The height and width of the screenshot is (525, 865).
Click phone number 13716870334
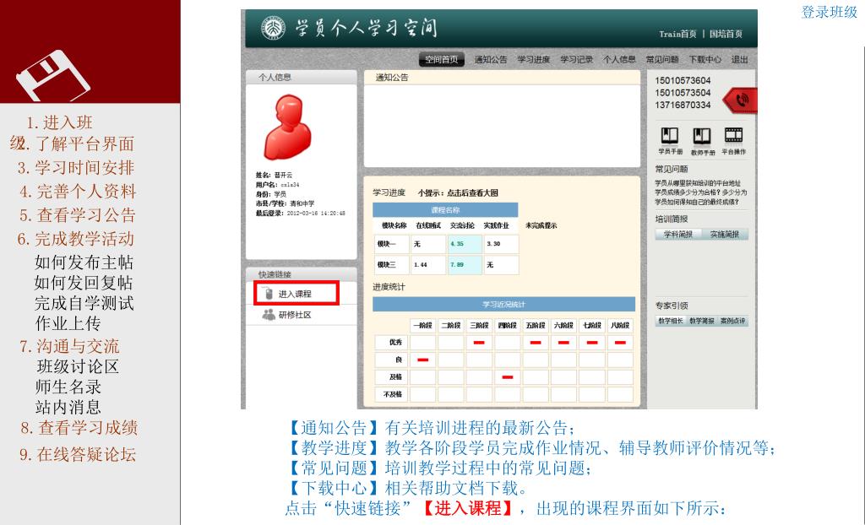(x=683, y=105)
